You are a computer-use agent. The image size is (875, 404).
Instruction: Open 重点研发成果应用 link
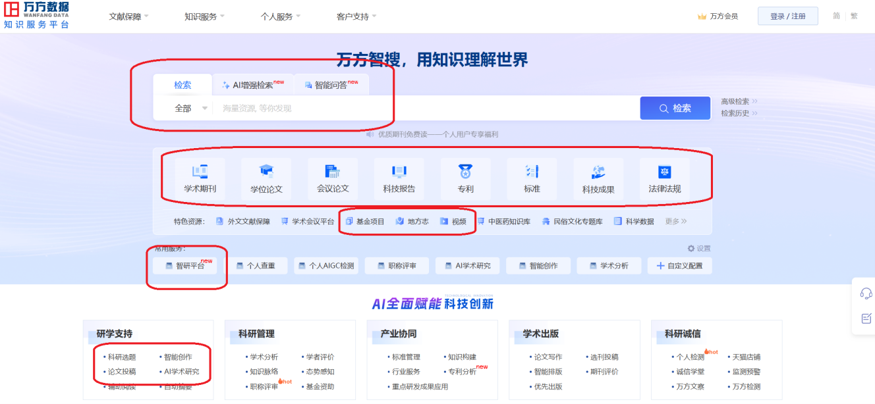point(420,387)
